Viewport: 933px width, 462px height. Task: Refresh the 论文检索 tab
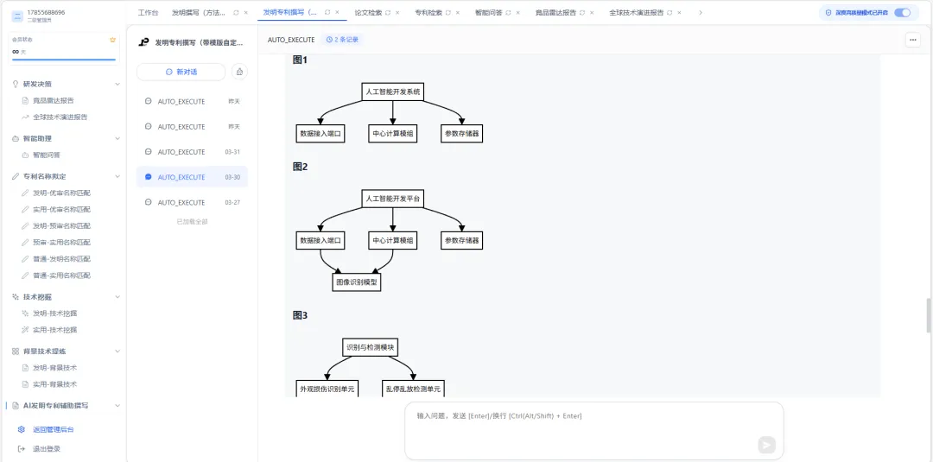[x=388, y=12]
